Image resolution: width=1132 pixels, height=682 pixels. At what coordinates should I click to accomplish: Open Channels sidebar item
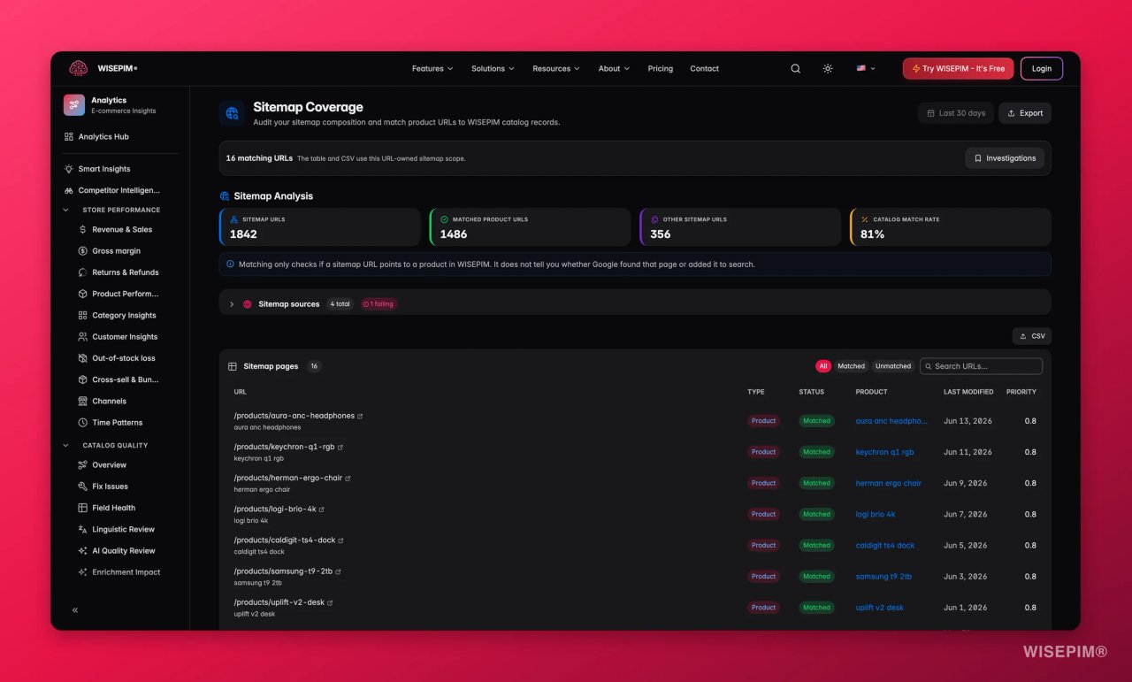tap(103, 401)
